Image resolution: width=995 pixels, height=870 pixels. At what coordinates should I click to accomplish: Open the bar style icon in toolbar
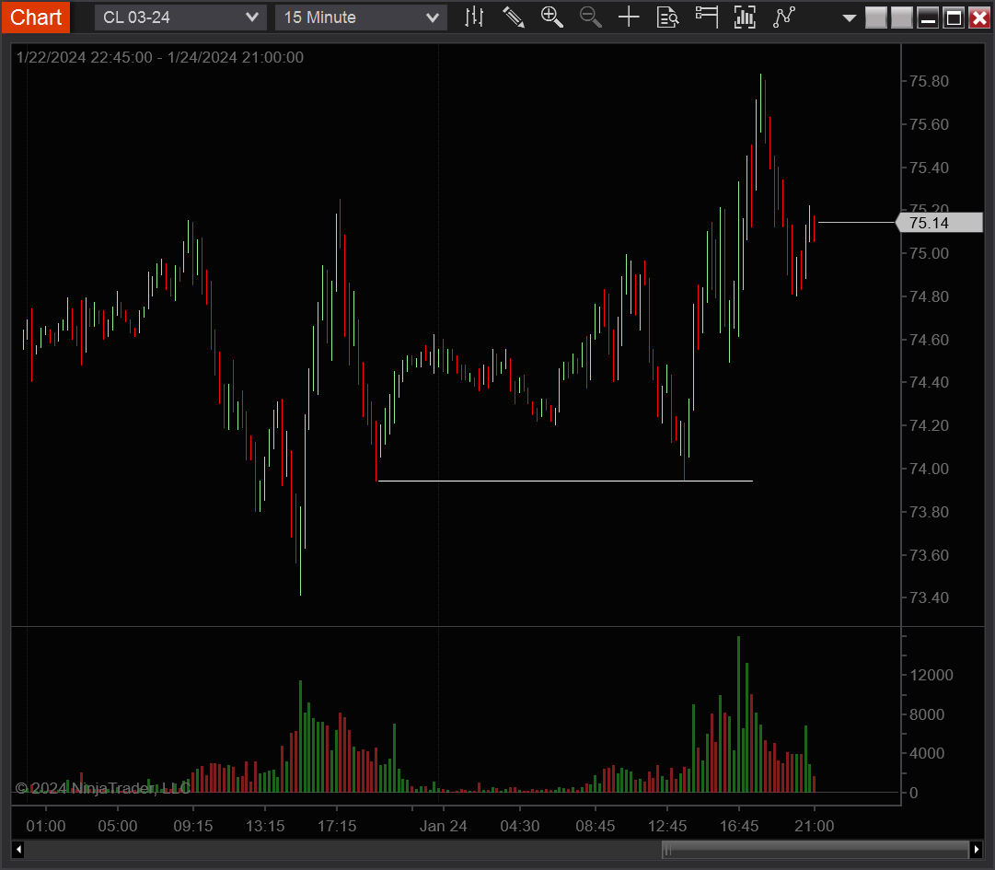coord(474,17)
